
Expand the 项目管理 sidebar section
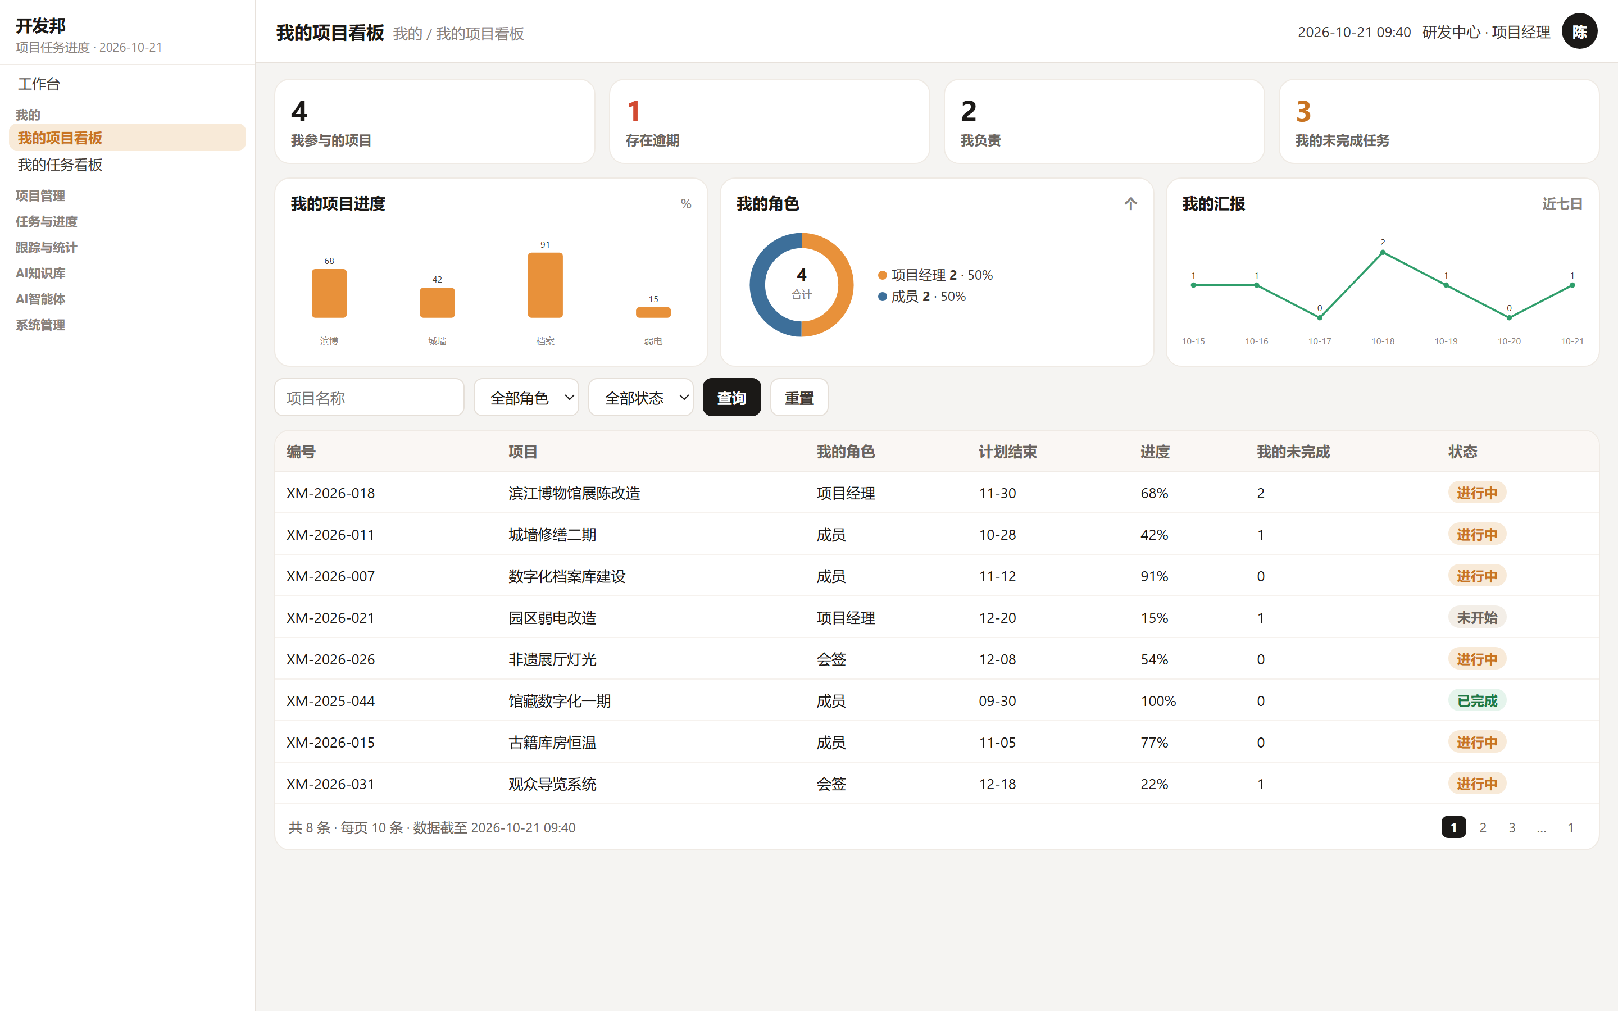pyautogui.click(x=40, y=196)
